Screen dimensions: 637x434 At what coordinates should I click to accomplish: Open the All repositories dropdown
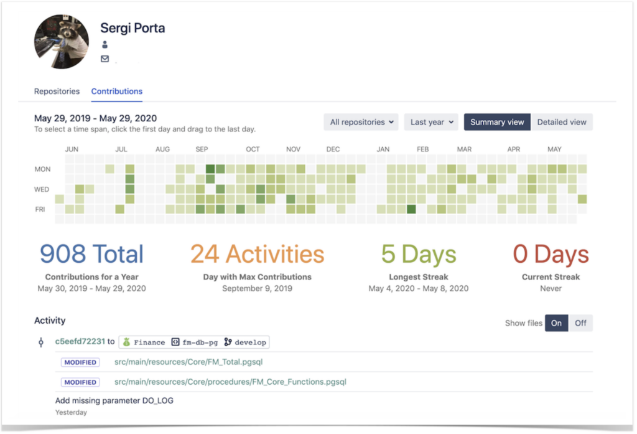[x=361, y=122]
